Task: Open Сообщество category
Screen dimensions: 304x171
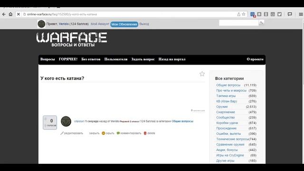Action: click(226, 117)
